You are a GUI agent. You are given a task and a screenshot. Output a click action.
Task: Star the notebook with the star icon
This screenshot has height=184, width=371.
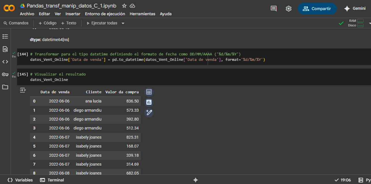point(124,6)
